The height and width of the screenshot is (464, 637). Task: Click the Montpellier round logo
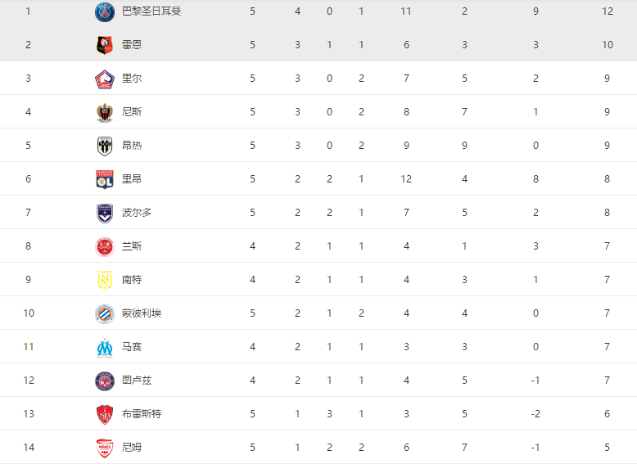tap(105, 313)
